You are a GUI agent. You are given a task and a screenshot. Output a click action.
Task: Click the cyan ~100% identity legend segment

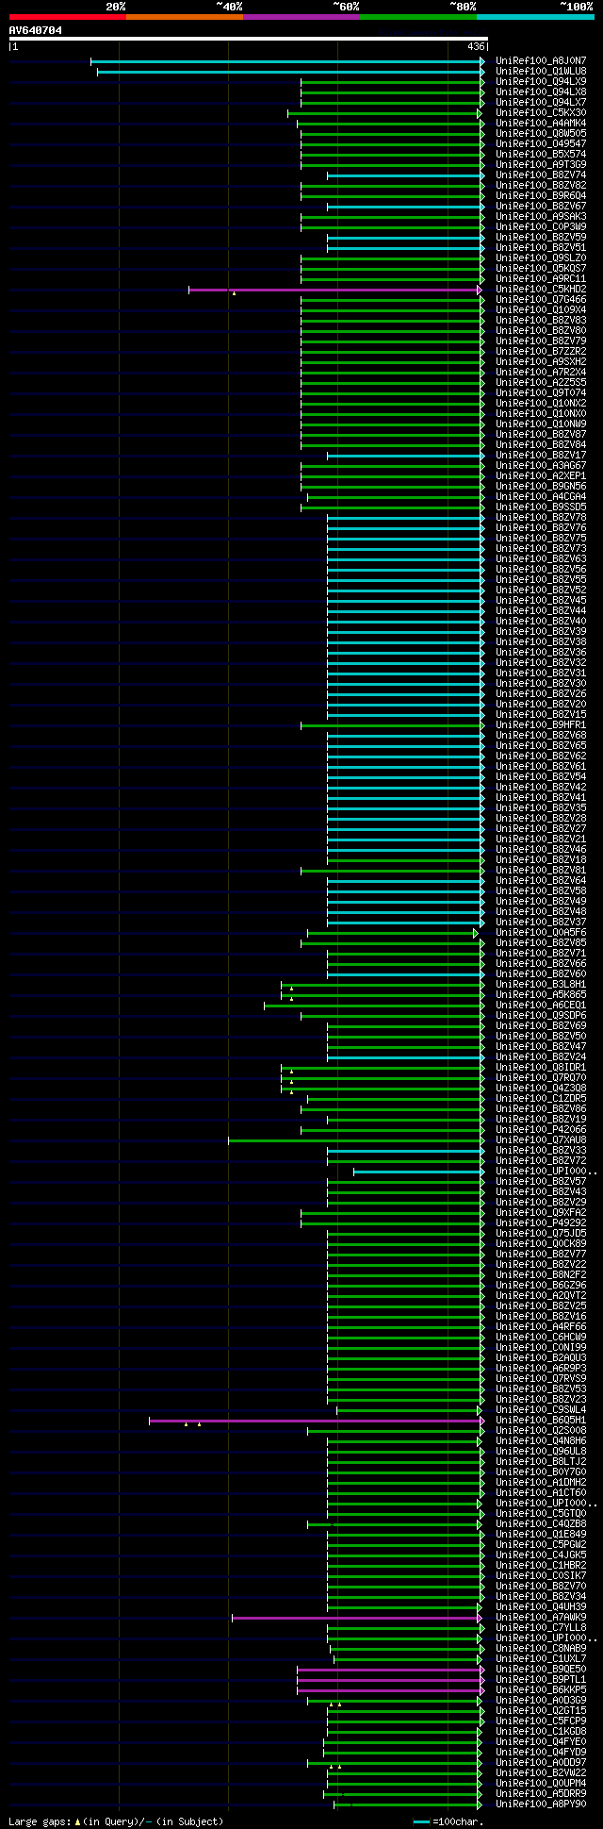[x=535, y=17]
